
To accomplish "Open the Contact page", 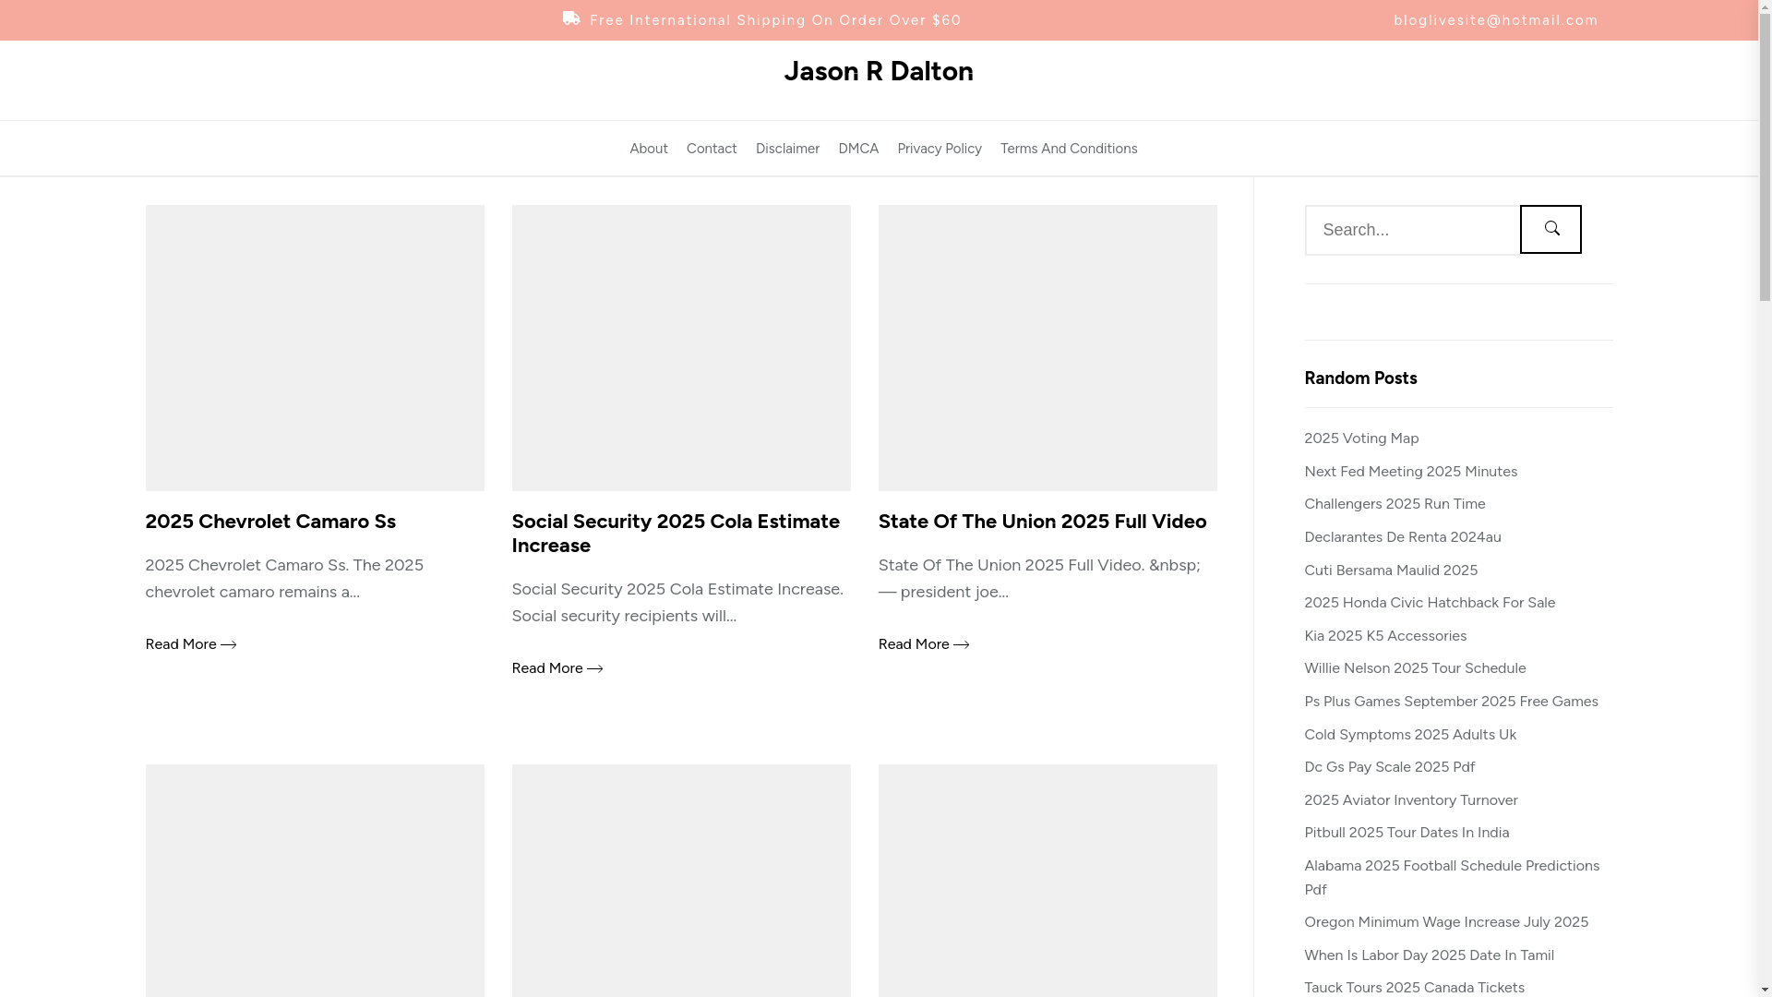I will coord(712,149).
